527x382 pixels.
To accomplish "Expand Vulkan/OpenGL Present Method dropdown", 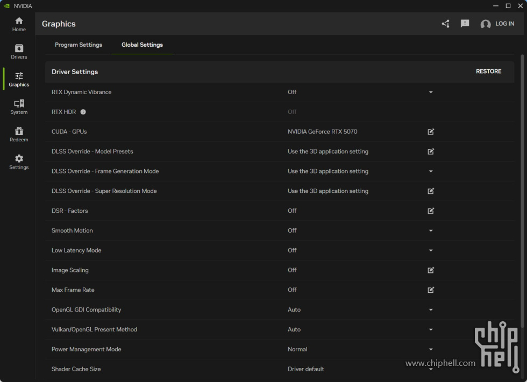I will [431, 330].
